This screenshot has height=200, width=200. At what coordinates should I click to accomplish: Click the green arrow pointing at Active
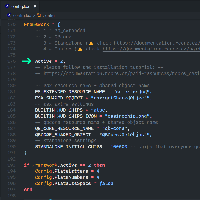pyautogui.click(x=27, y=61)
